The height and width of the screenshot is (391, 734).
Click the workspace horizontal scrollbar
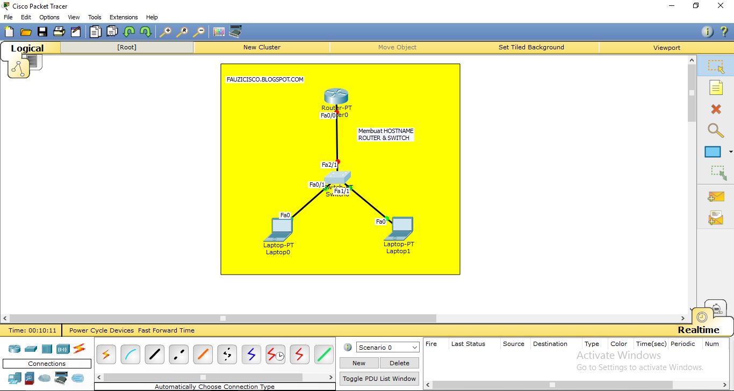coord(222,318)
